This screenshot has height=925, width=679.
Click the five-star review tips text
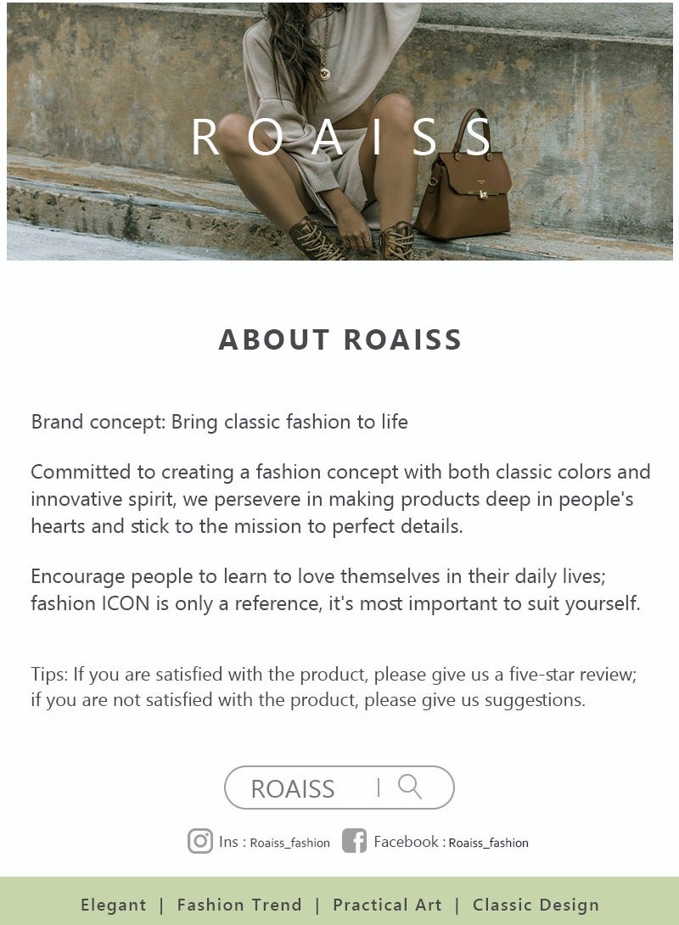coord(334,687)
